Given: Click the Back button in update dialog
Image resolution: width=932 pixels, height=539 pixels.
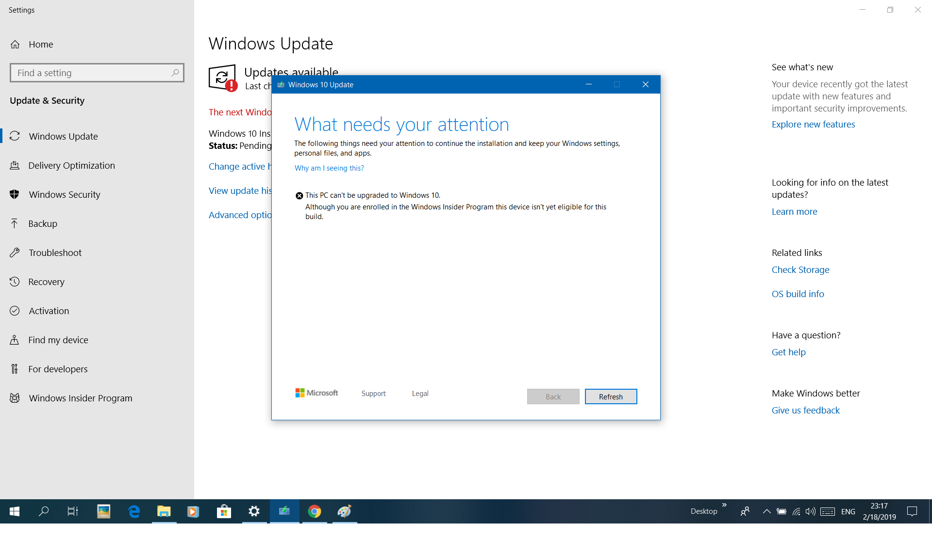Looking at the screenshot, I should pos(553,396).
